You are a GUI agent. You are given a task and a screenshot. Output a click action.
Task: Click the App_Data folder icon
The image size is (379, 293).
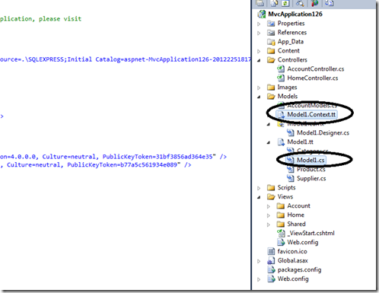coord(271,42)
